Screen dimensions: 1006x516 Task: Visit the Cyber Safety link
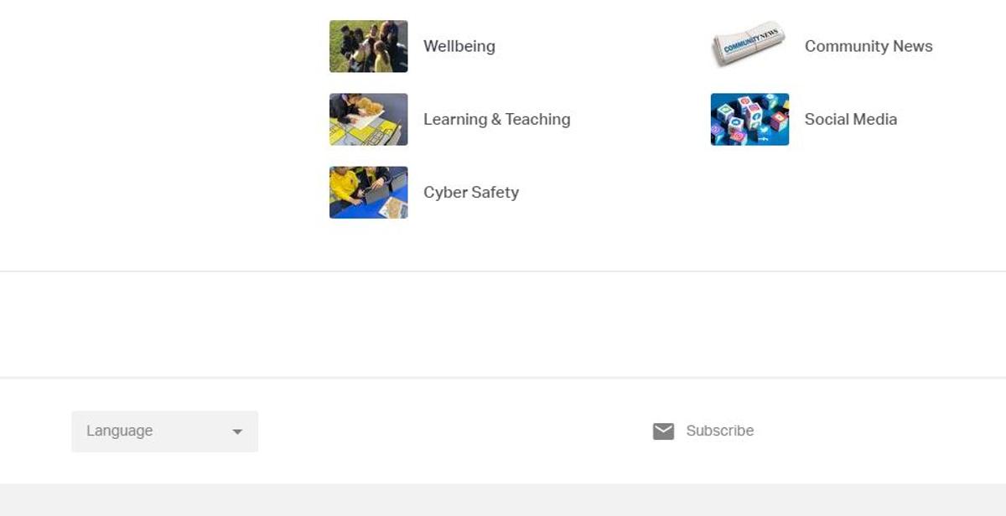pos(470,192)
